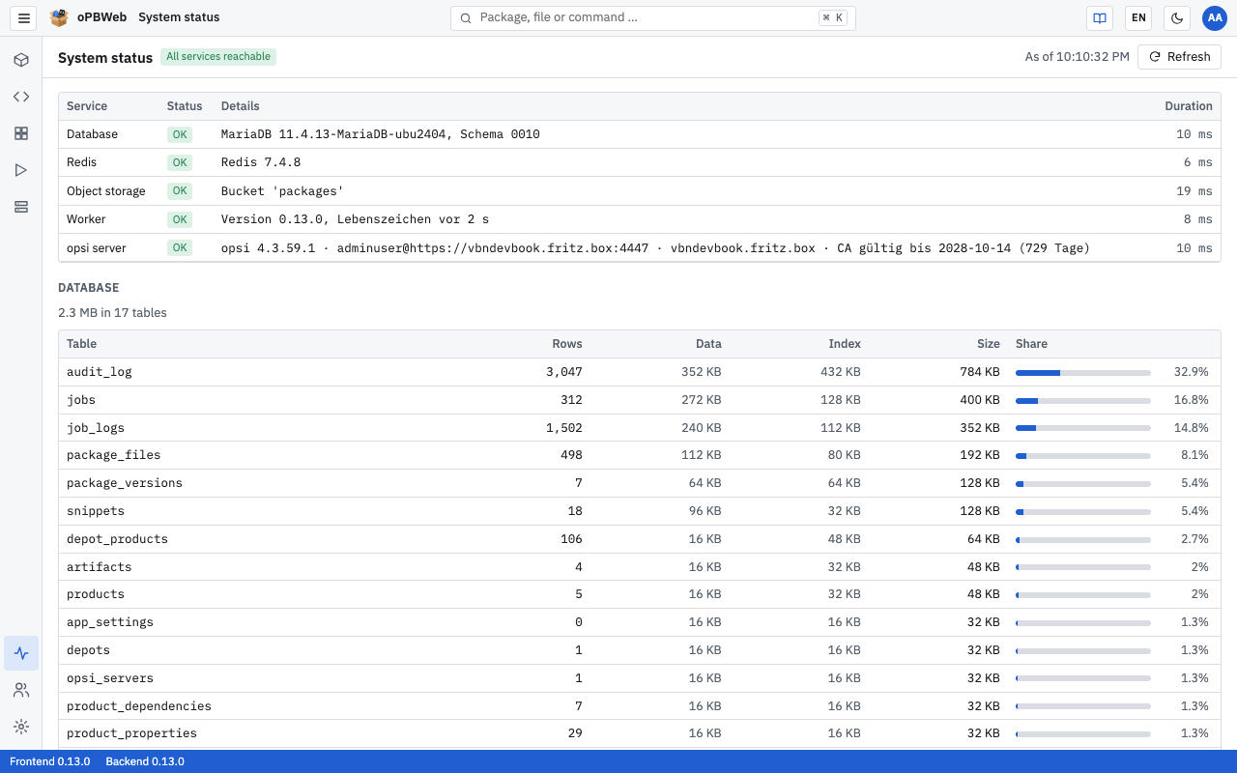Click the Object storage service name
Viewport: 1237px width, 773px height.
[106, 191]
